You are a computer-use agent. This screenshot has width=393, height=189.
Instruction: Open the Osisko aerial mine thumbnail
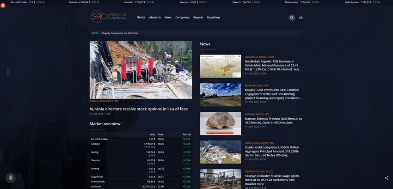[221, 152]
